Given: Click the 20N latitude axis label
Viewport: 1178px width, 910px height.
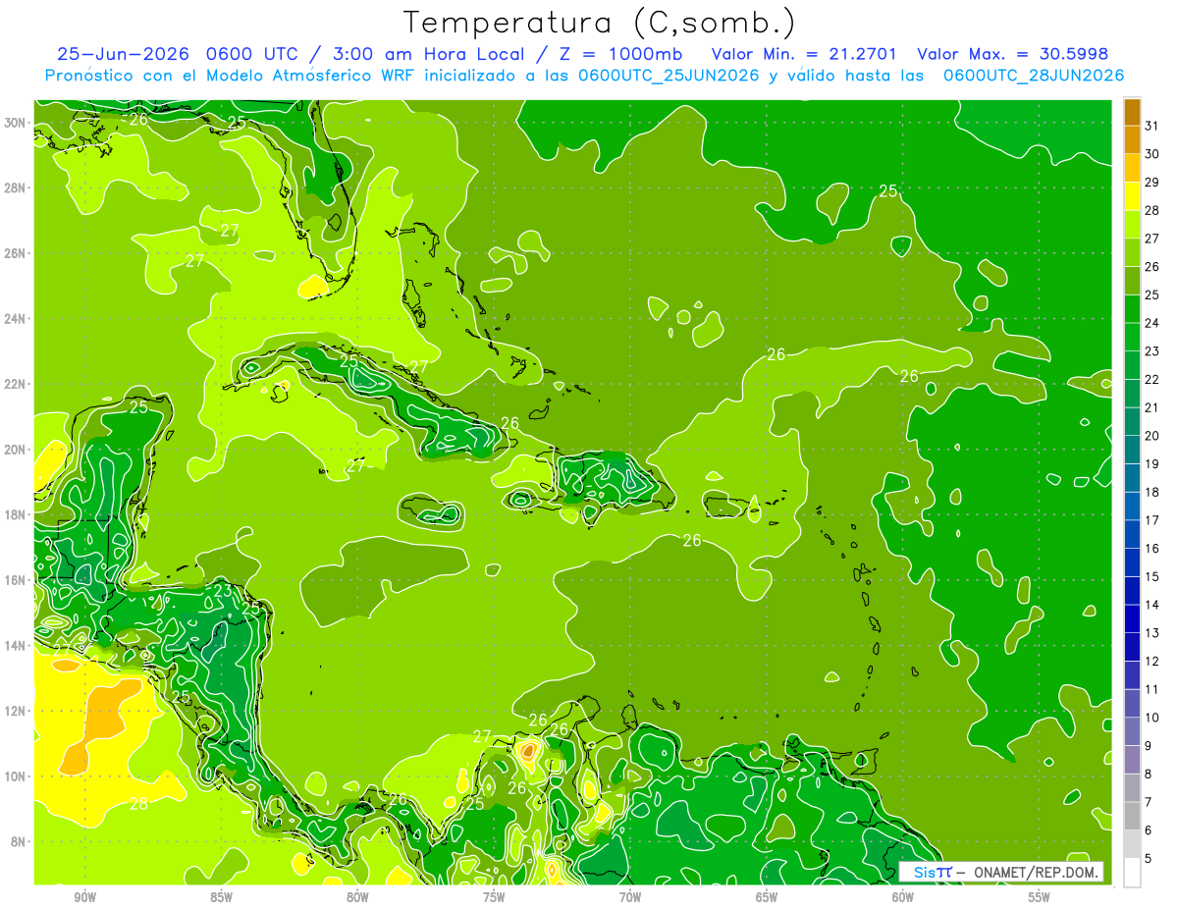Looking at the screenshot, I should click(17, 450).
